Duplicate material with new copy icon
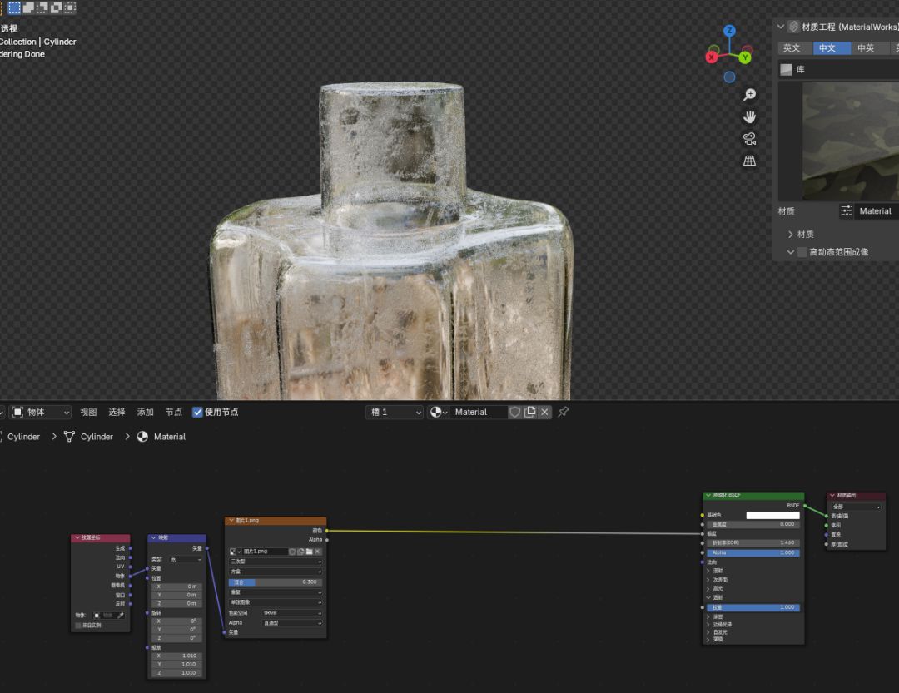Screen dimensions: 899x693 point(529,412)
